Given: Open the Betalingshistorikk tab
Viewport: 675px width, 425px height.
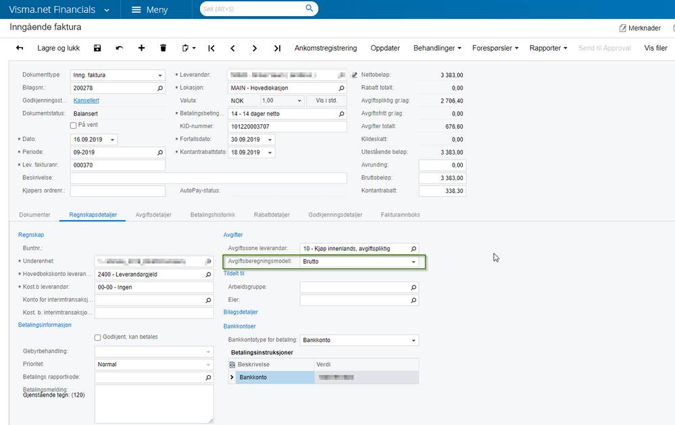Looking at the screenshot, I should [x=212, y=215].
